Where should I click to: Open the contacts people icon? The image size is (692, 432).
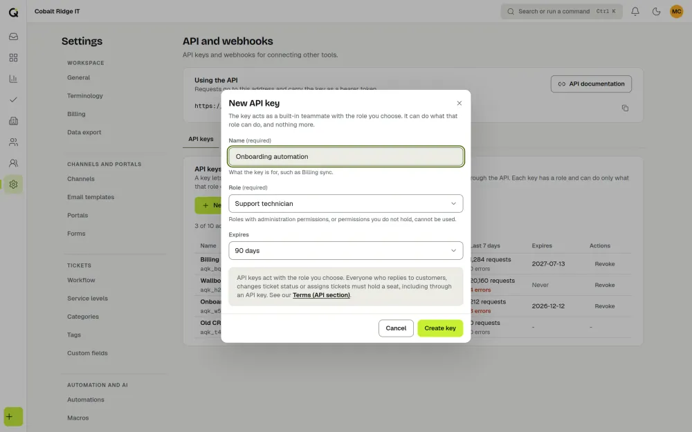13,142
